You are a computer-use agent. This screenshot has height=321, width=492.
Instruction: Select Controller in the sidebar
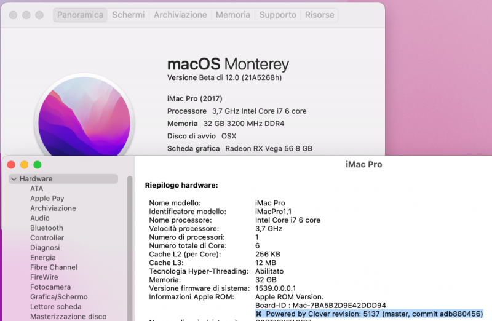pyautogui.click(x=47, y=238)
